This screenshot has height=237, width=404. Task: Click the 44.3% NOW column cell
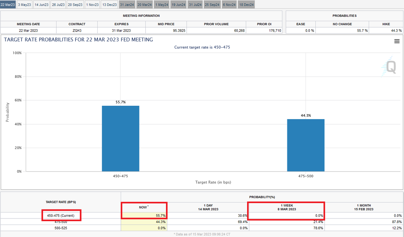(144, 222)
